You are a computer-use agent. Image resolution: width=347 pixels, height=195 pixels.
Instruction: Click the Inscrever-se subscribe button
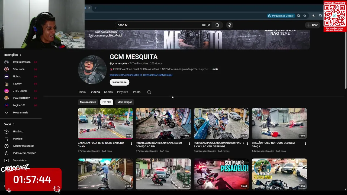click(120, 82)
